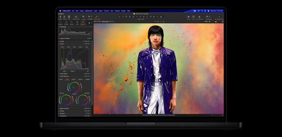The height and width of the screenshot is (137, 282).
Task: Expand the Clarity panel
Action: coord(59,111)
